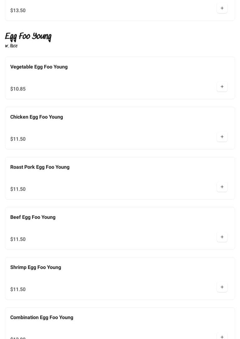Screen dimensions: 240x339
Task: Click the Egg Foo Young section heading
Action: (28, 37)
